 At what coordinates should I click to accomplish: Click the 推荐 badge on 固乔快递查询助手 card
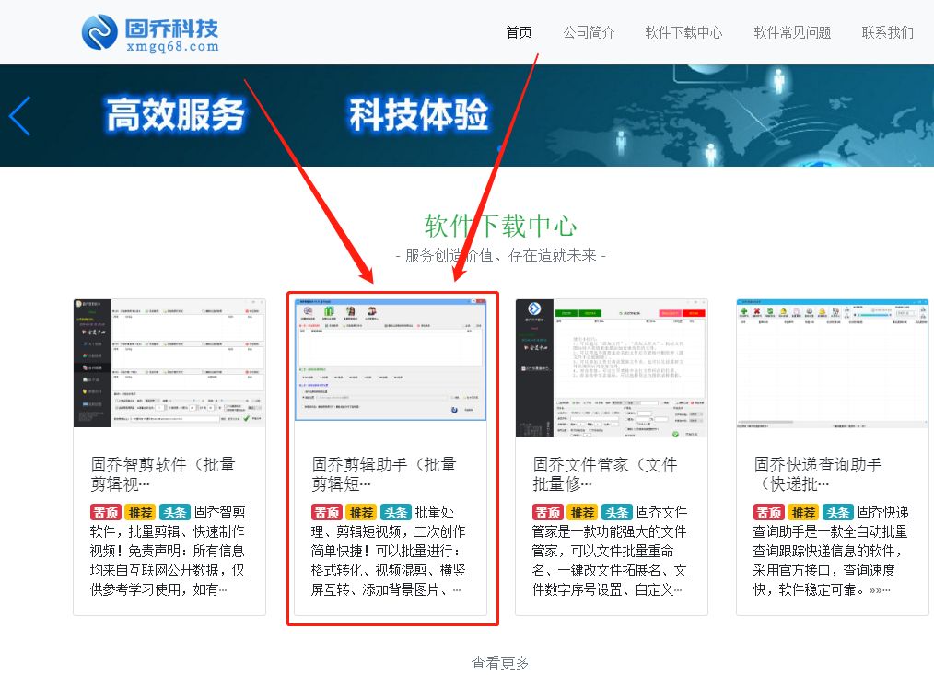click(x=803, y=512)
